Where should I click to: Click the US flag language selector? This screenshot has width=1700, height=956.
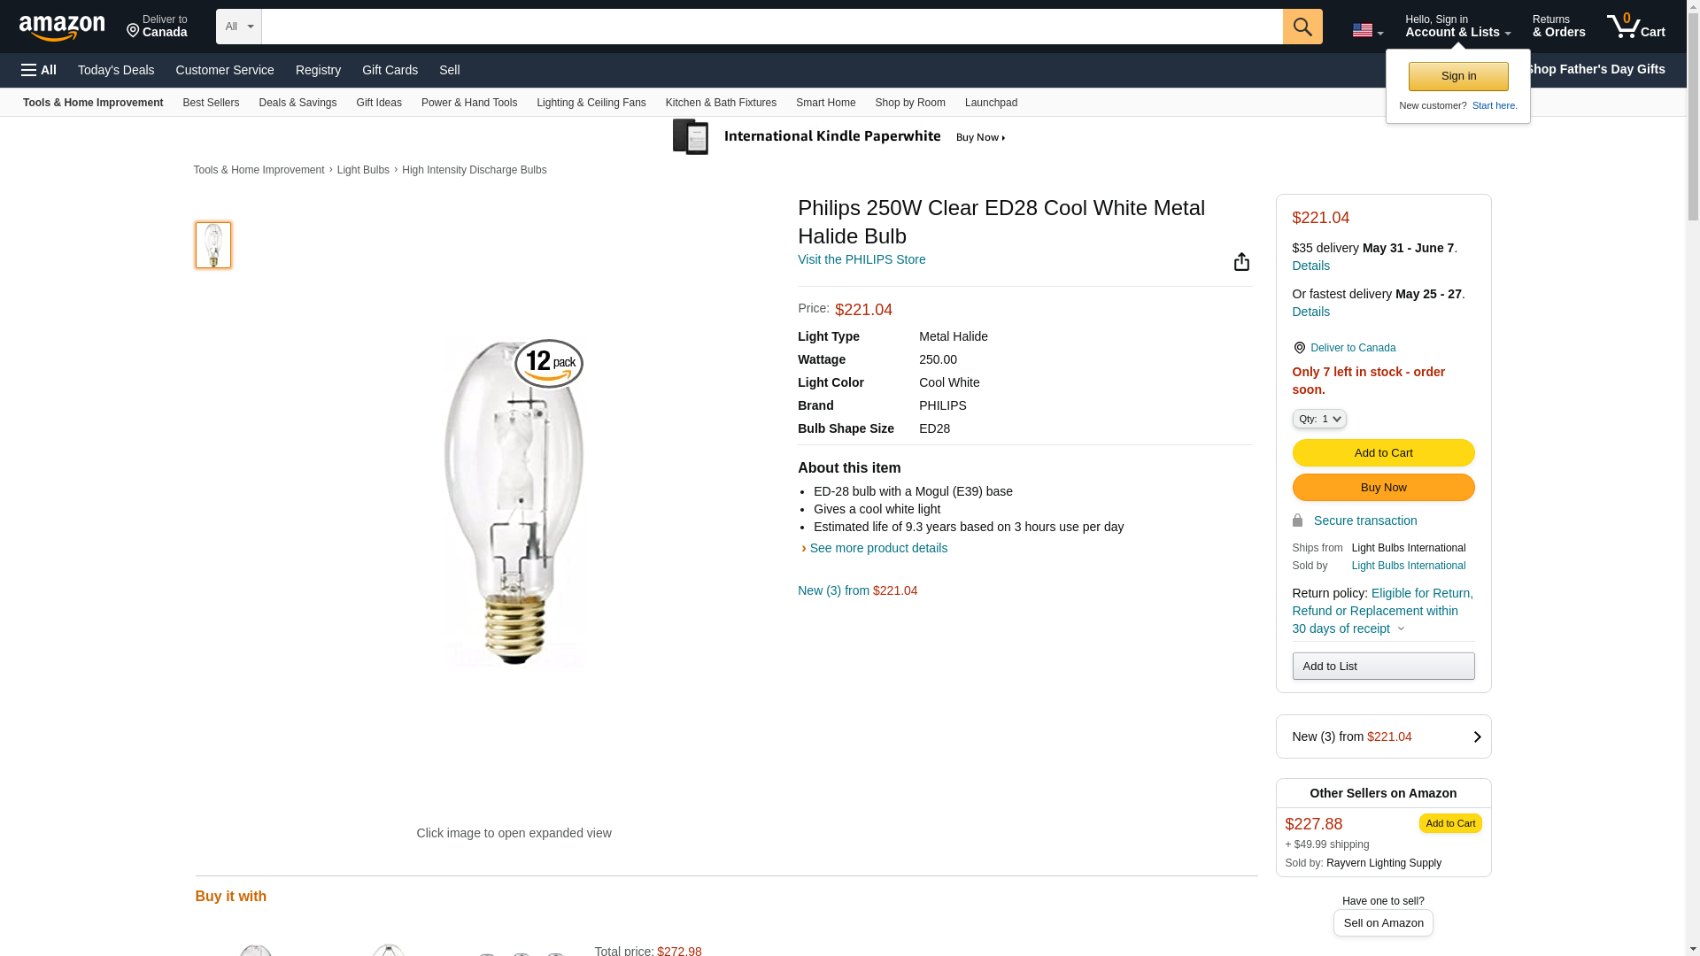(1366, 30)
